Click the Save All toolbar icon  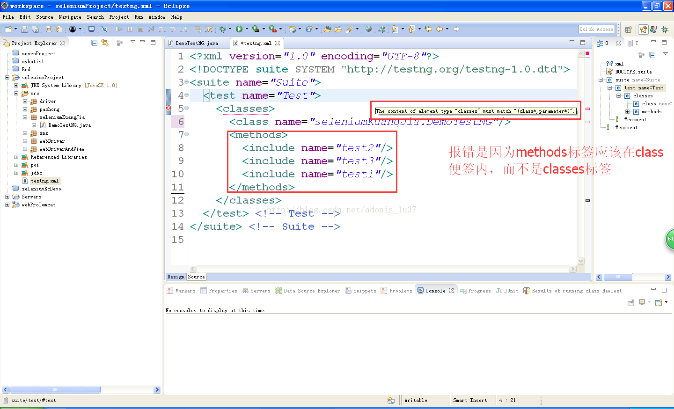pyautogui.click(x=35, y=29)
